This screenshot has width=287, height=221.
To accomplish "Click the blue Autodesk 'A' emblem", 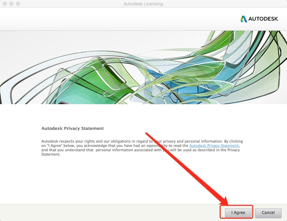I will click(244, 19).
